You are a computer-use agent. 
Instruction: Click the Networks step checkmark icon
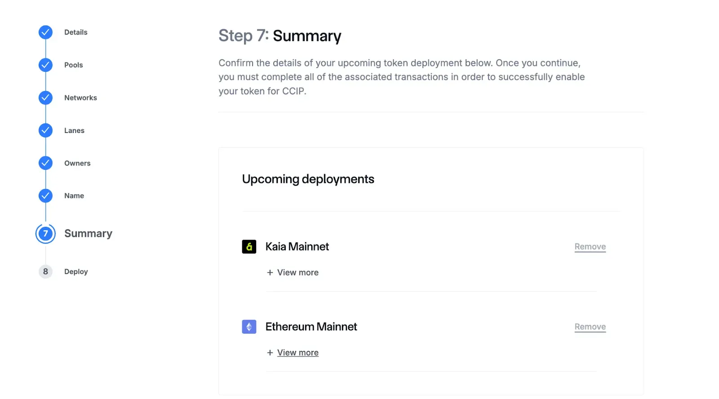pos(45,98)
